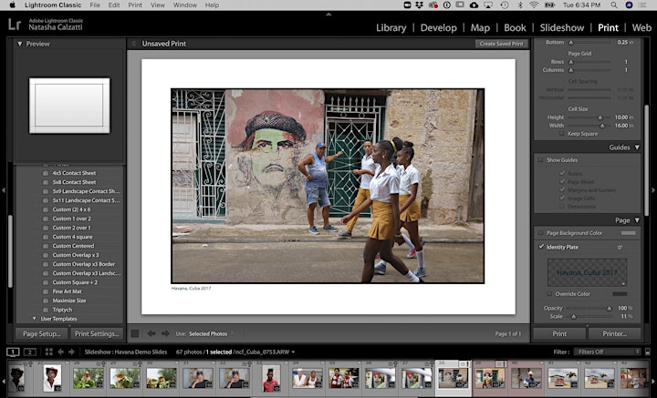Image resolution: width=657 pixels, height=398 pixels.
Task: Click Wi-Fi icon in menu bar
Action: click(x=534, y=5)
